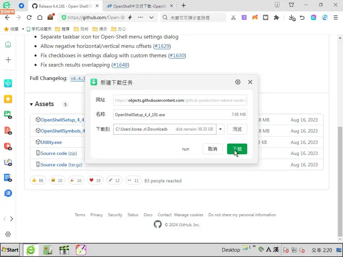
Task: Open the 购物 bookmark folder
Action: coord(81,29)
